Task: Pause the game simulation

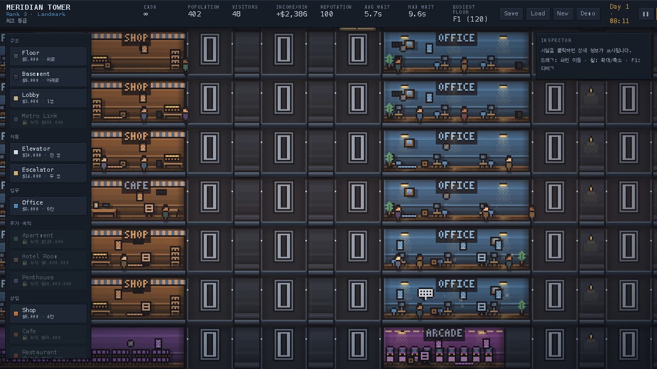Action: (x=645, y=14)
